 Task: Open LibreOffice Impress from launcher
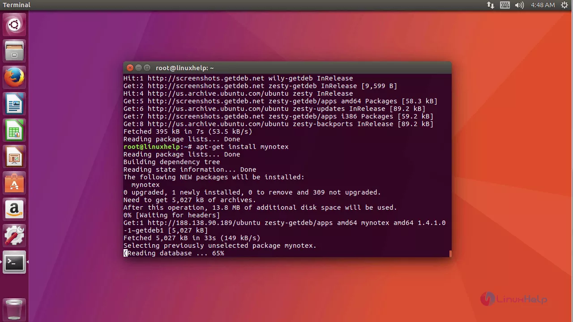click(14, 157)
